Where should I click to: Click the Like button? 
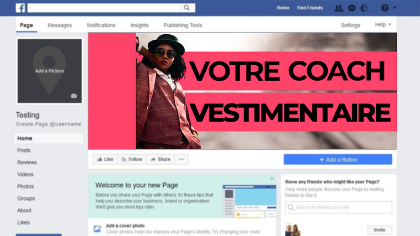[x=105, y=159]
